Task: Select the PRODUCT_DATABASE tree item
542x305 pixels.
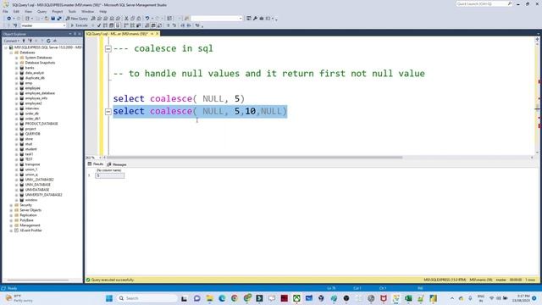Action: [41, 124]
